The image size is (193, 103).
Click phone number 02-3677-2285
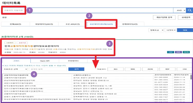click(x=161, y=82)
